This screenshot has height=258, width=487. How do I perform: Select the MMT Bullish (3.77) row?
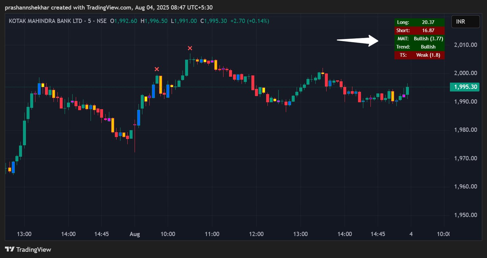pyautogui.click(x=419, y=39)
